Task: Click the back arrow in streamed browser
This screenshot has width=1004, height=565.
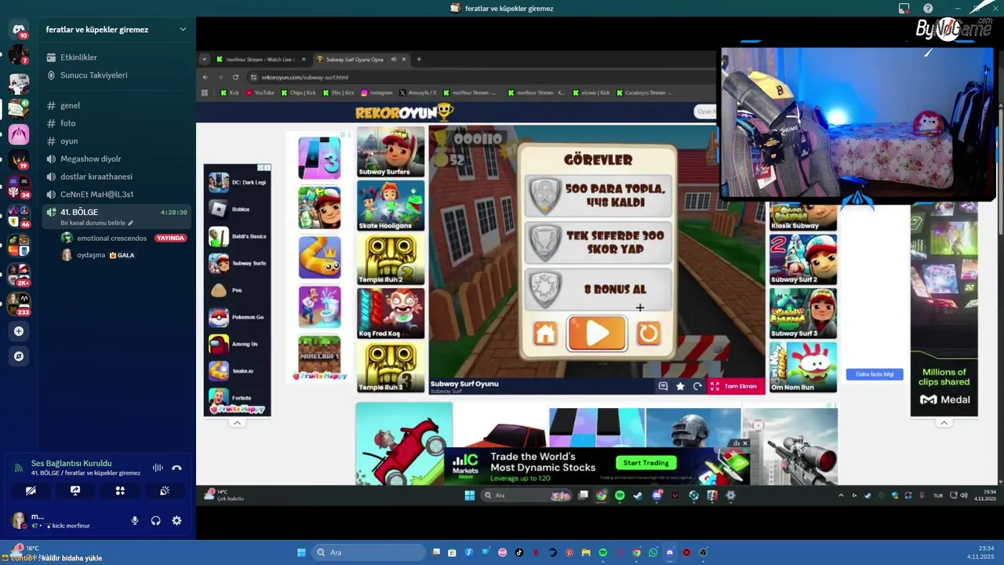Action: 206,77
